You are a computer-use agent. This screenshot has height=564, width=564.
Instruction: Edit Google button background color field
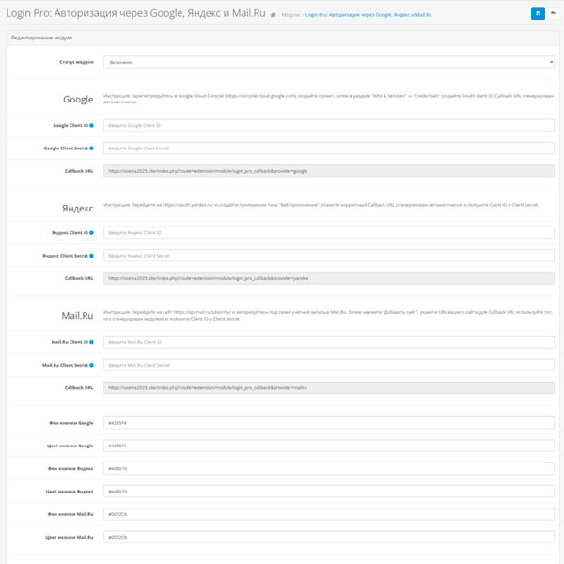point(329,423)
